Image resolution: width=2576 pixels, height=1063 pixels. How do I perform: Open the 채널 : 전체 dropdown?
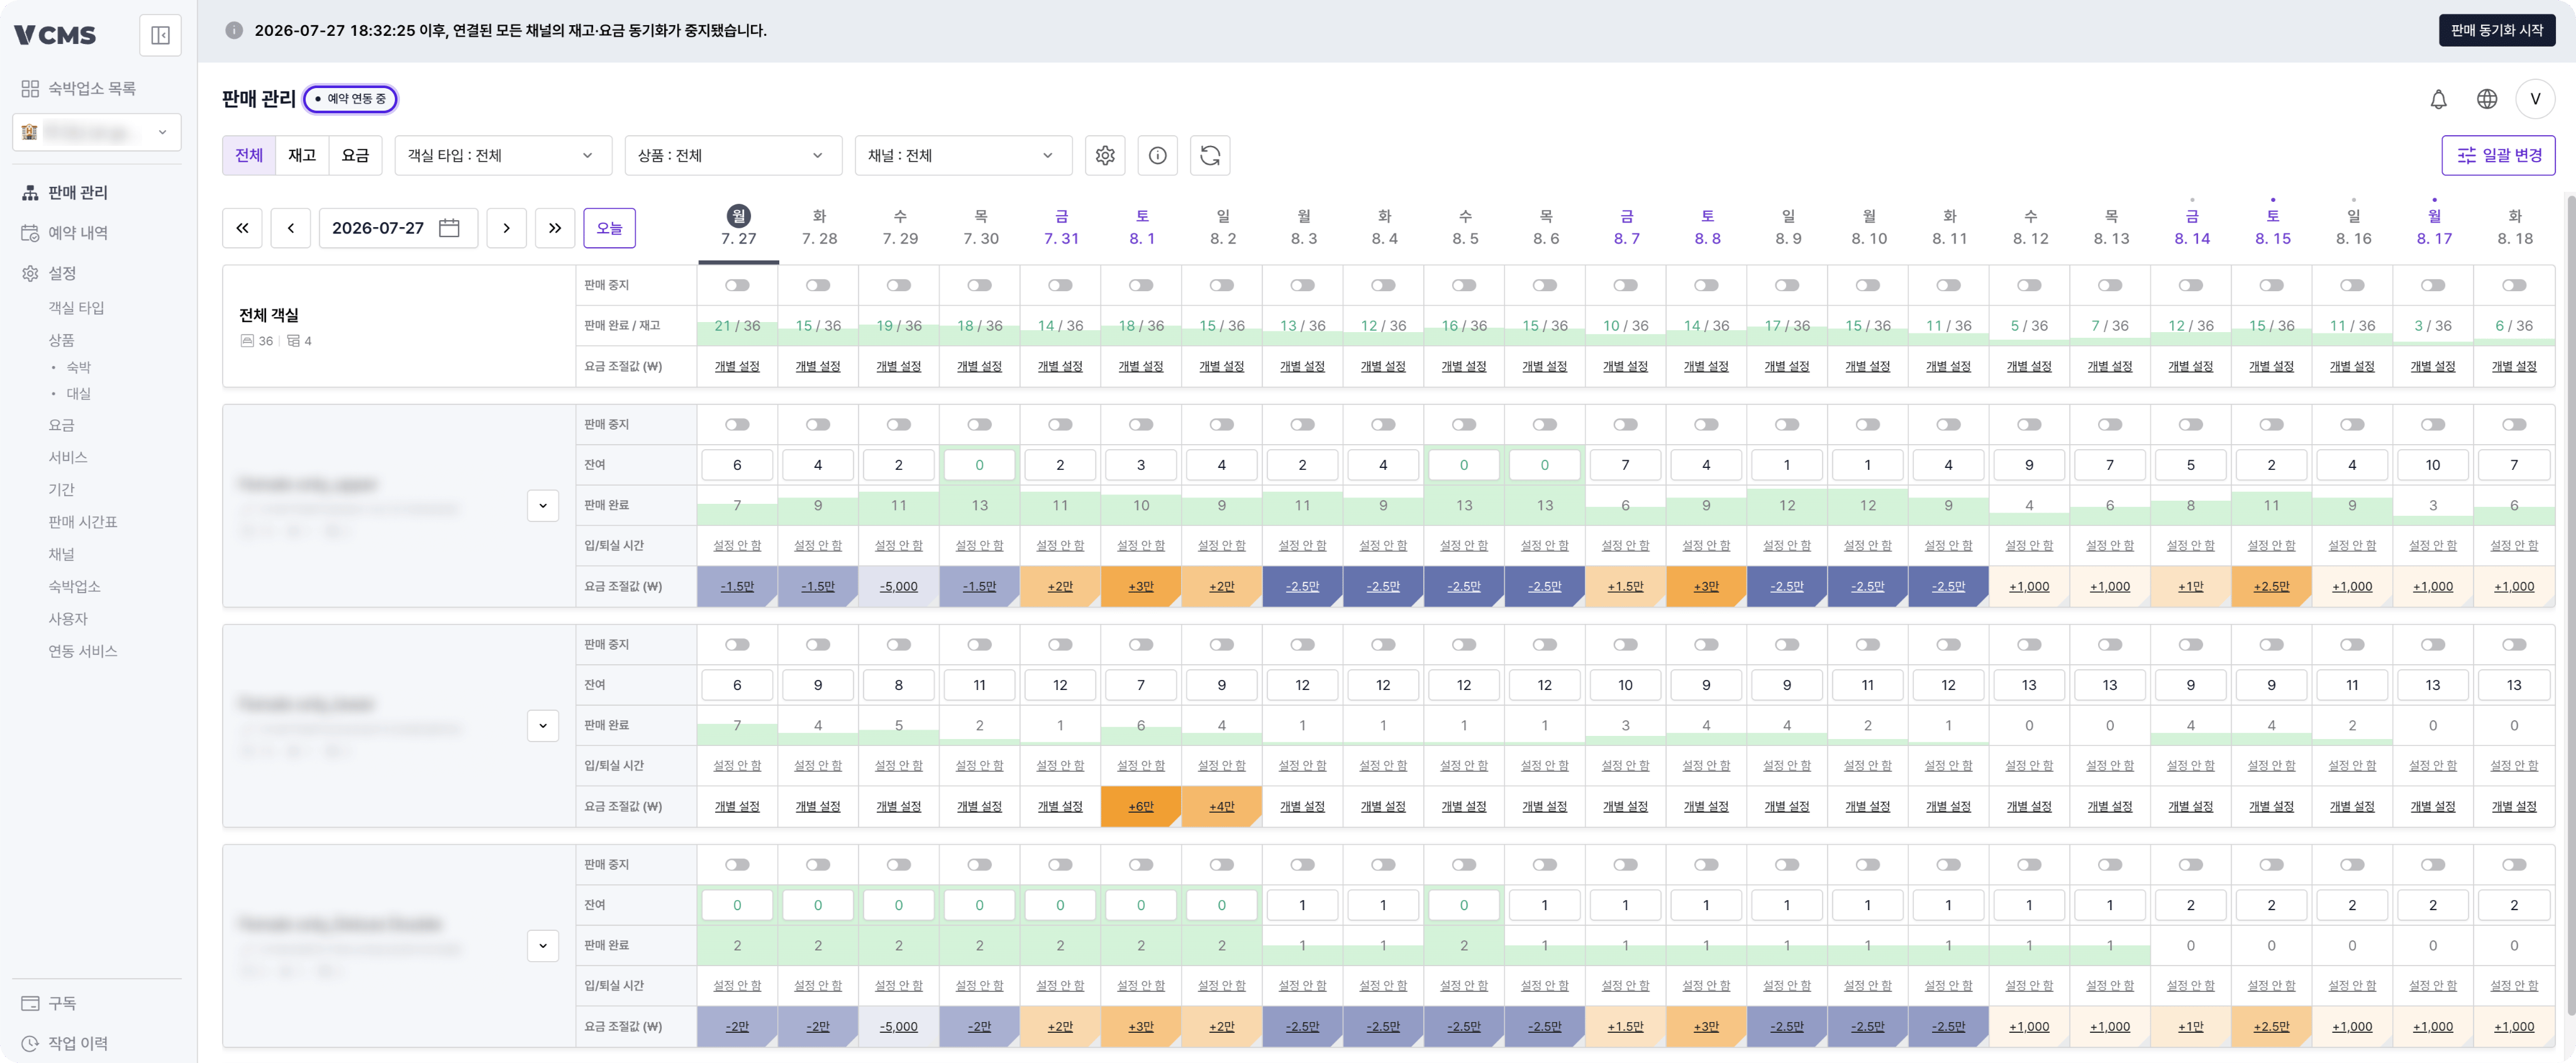(963, 155)
